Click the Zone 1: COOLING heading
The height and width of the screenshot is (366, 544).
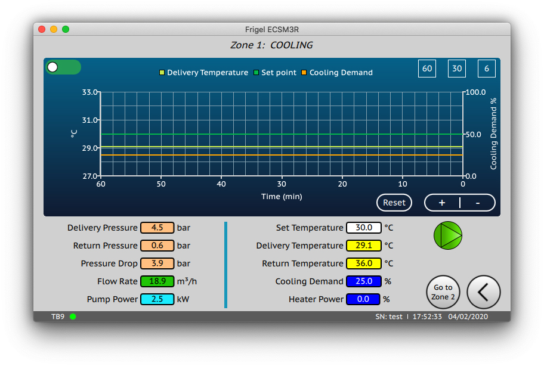[271, 45]
